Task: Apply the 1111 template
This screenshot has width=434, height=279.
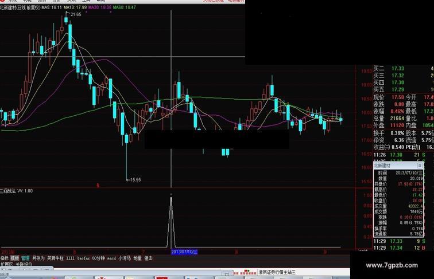Action: [70, 258]
